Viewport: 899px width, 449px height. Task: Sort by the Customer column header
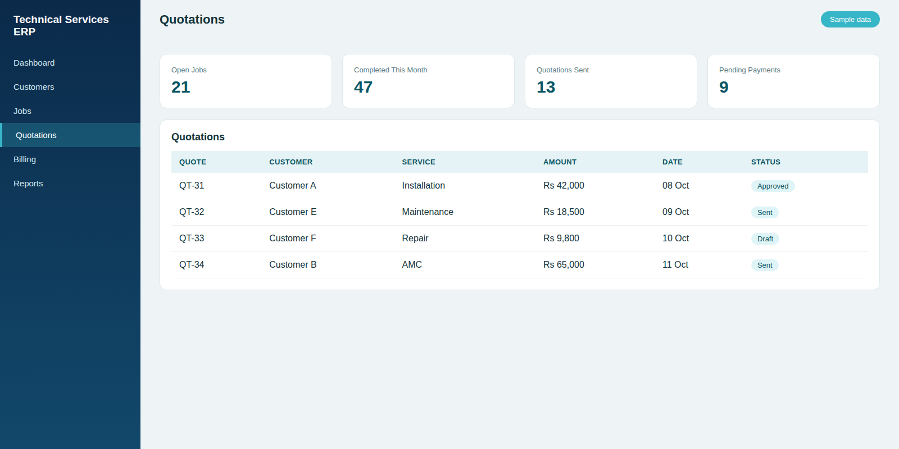pyautogui.click(x=290, y=162)
